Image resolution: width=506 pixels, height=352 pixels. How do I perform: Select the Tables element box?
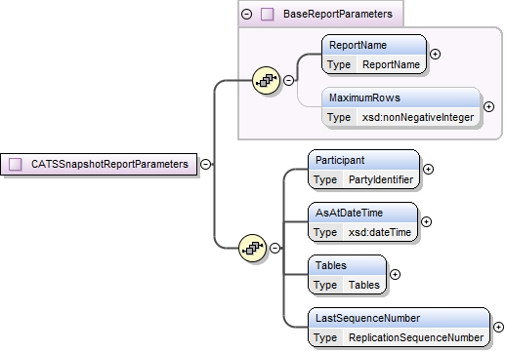347,275
